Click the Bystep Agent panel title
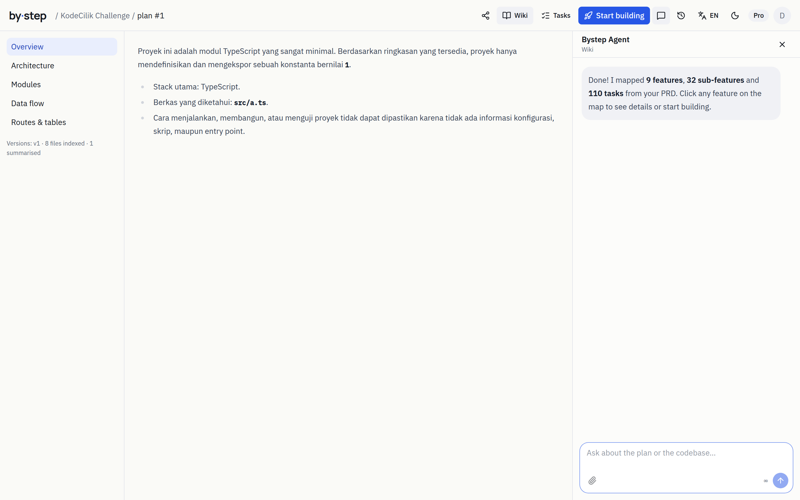Viewport: 800px width, 500px height. tap(605, 39)
